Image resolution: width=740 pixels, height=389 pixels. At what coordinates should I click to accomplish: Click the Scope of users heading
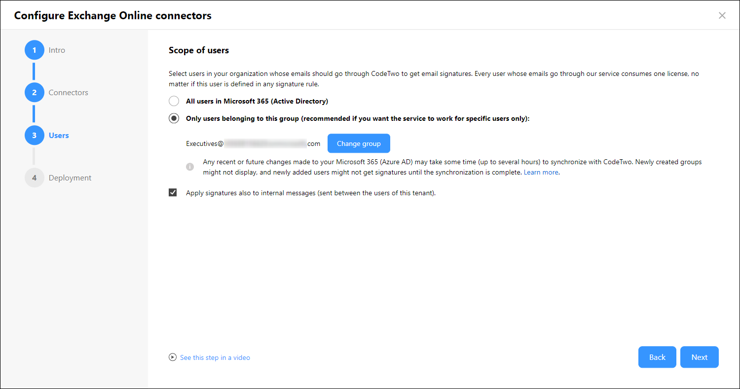pyautogui.click(x=199, y=50)
